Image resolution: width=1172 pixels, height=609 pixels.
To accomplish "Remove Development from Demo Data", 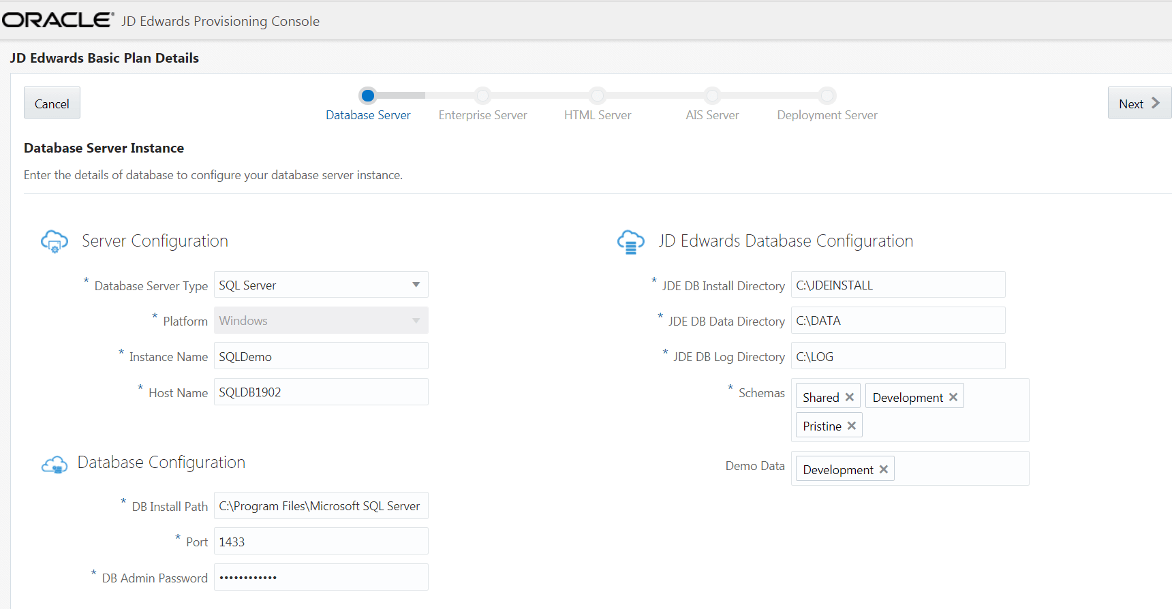I will [x=884, y=469].
